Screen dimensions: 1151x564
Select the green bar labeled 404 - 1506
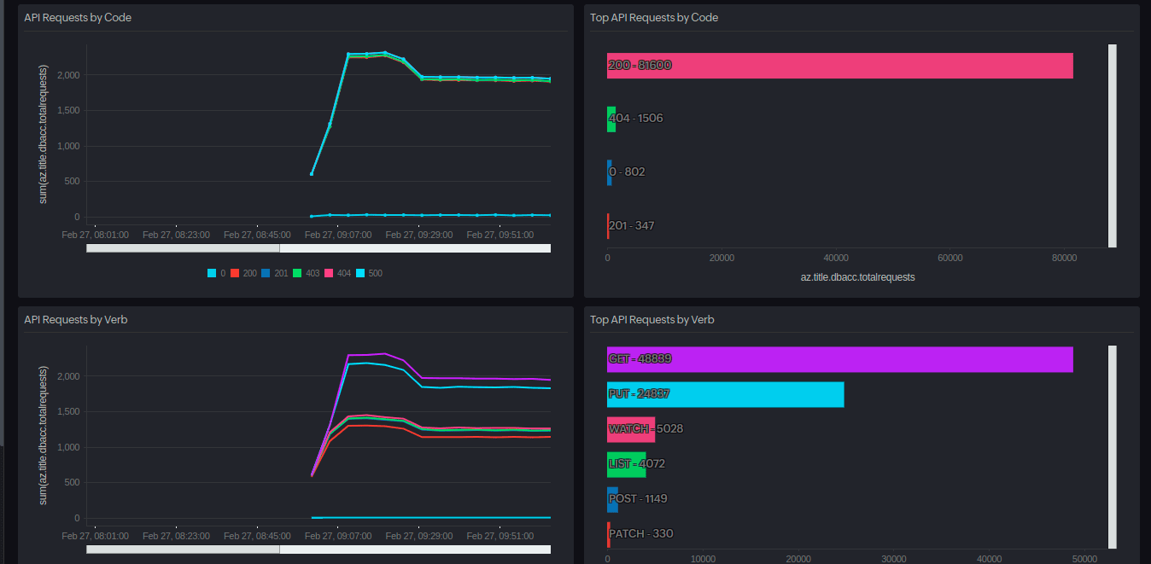coord(611,119)
